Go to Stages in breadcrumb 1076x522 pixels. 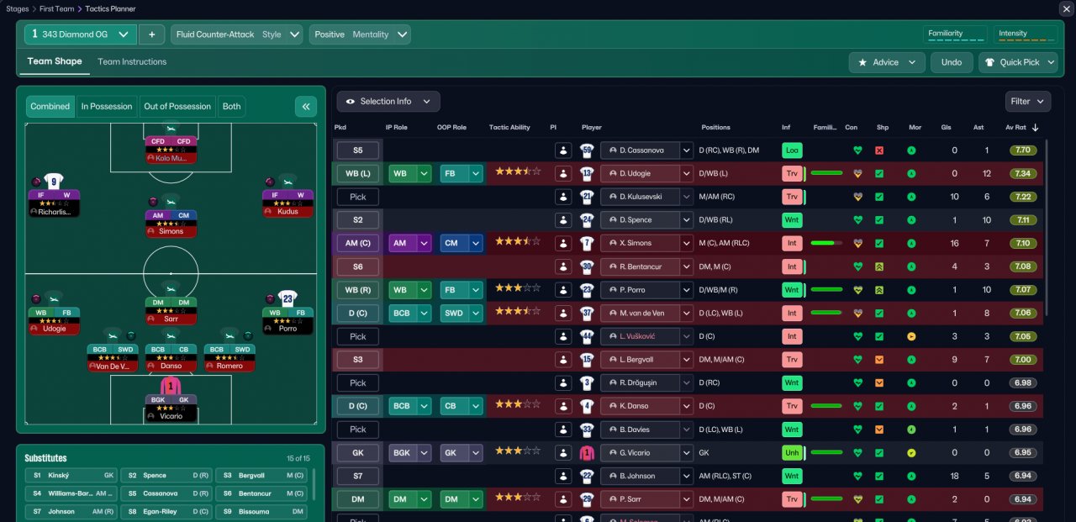click(x=18, y=8)
